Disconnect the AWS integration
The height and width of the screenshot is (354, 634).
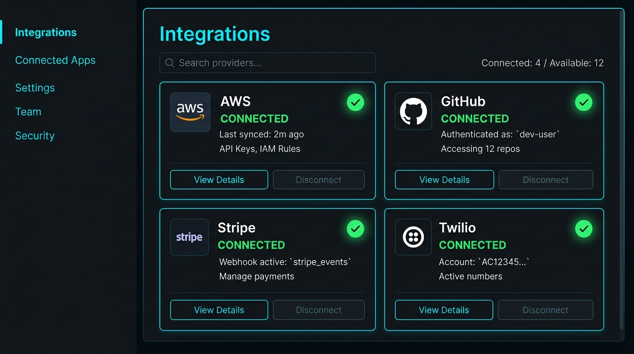pyautogui.click(x=319, y=180)
